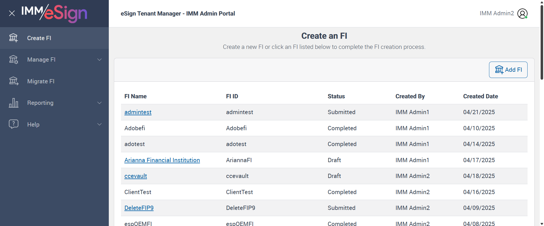Select Migrate FI menu item
Viewport: 544px width, 226px height.
(41, 81)
